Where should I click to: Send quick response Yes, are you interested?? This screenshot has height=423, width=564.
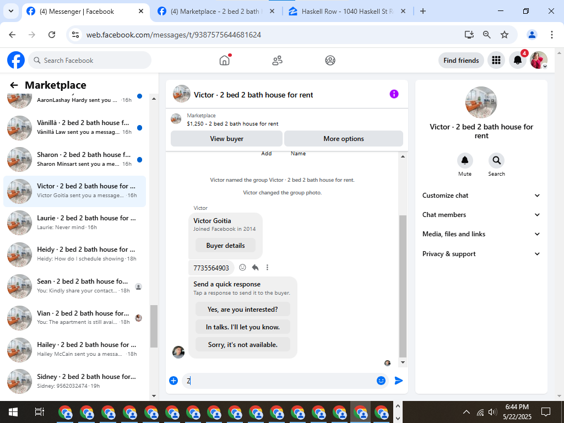(x=243, y=310)
